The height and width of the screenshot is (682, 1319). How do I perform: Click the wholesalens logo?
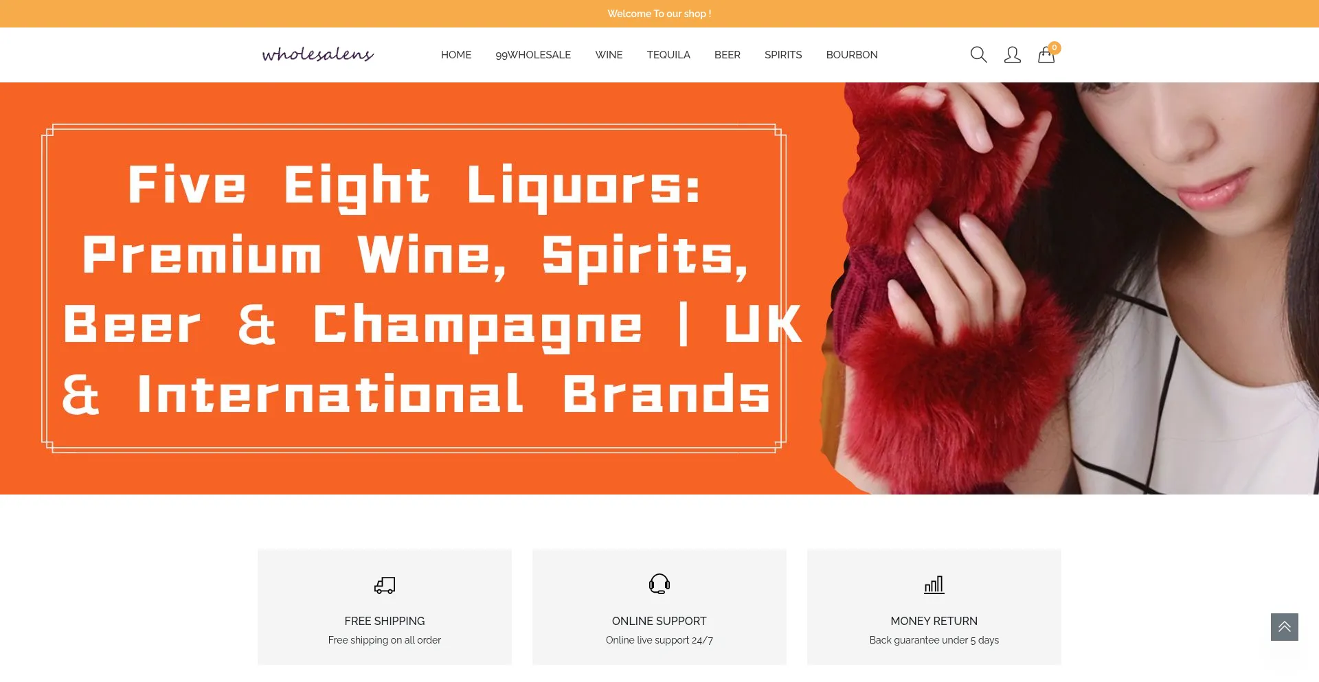[x=318, y=54]
